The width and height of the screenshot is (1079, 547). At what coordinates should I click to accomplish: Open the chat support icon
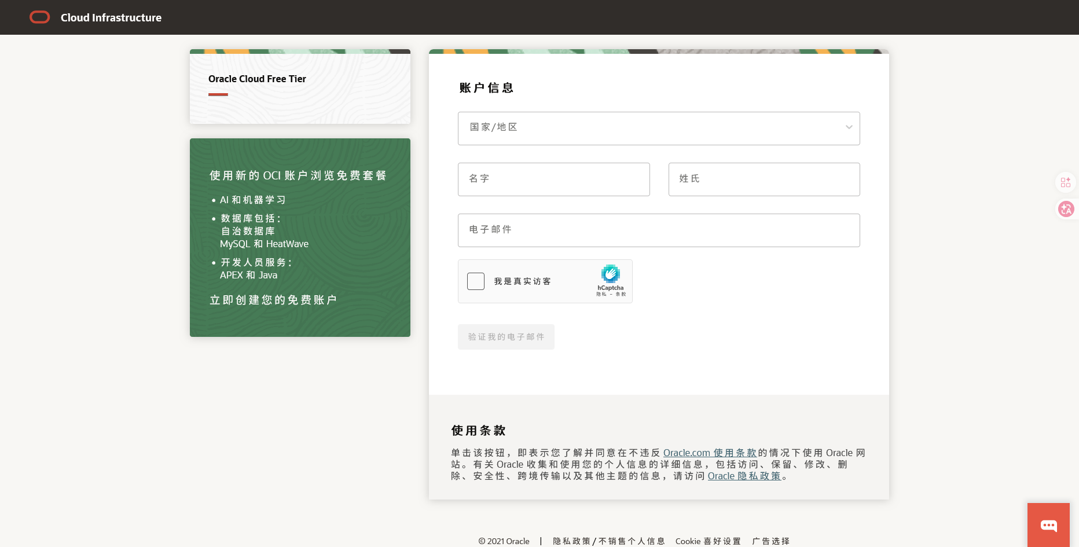(1048, 525)
